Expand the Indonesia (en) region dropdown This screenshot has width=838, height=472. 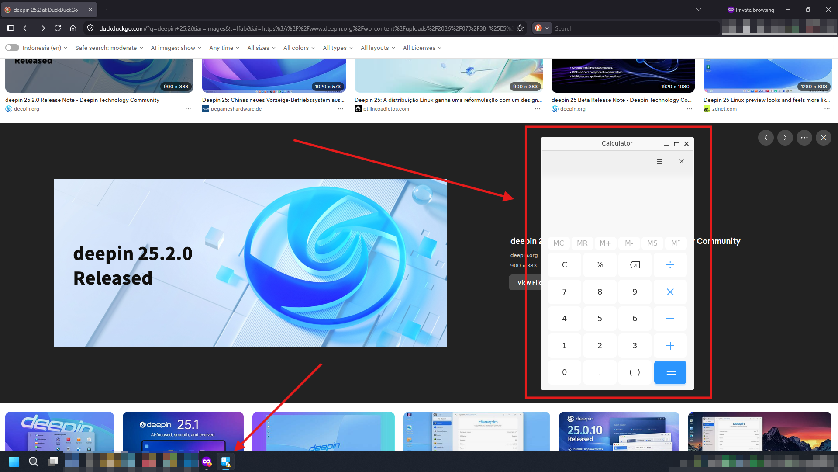click(45, 48)
